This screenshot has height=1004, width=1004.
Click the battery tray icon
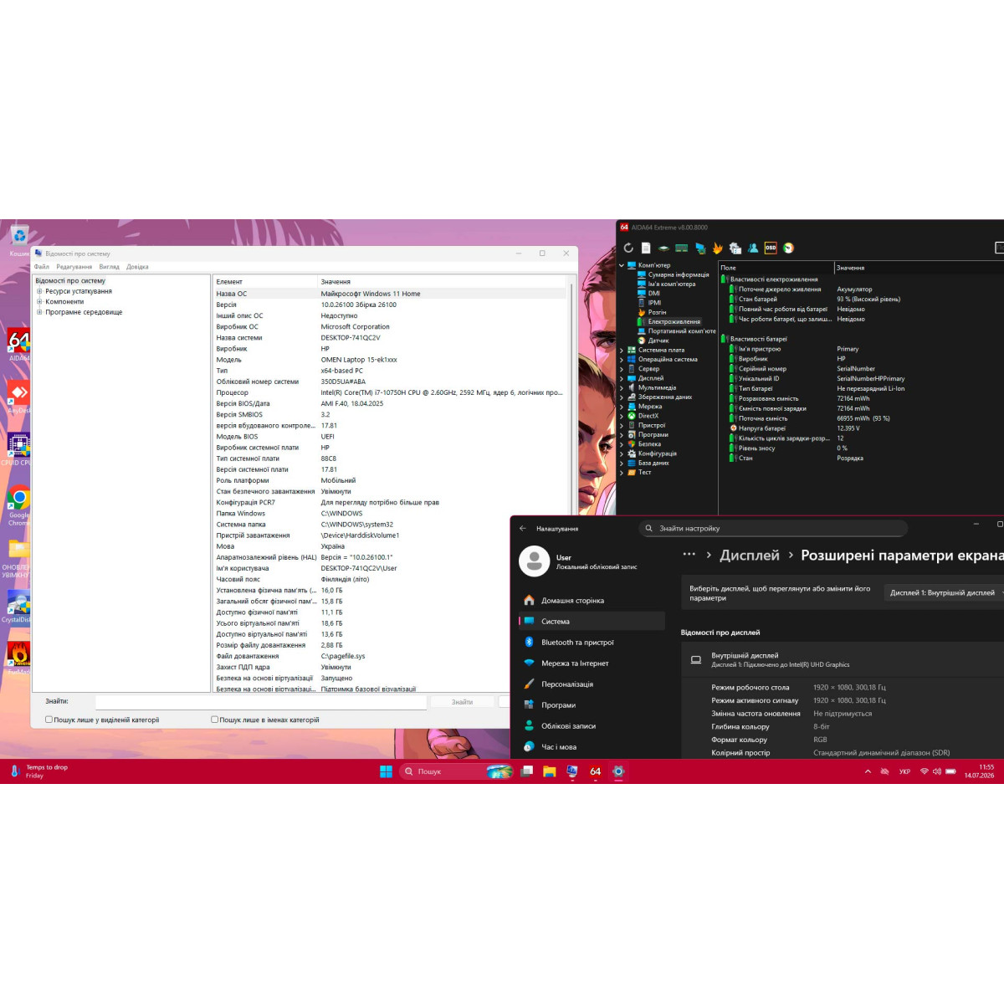tap(950, 771)
